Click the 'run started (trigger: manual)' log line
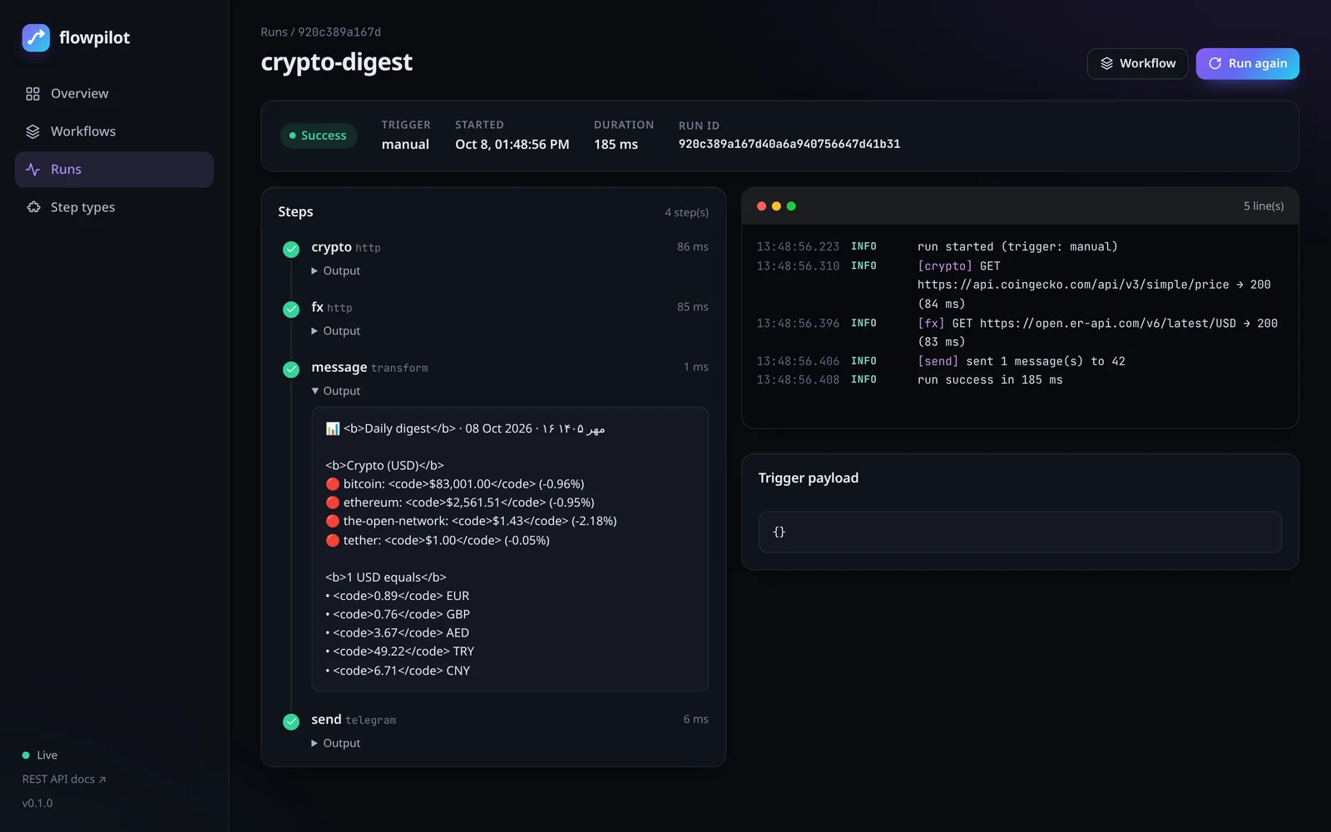This screenshot has width=1331, height=832. 1017,247
